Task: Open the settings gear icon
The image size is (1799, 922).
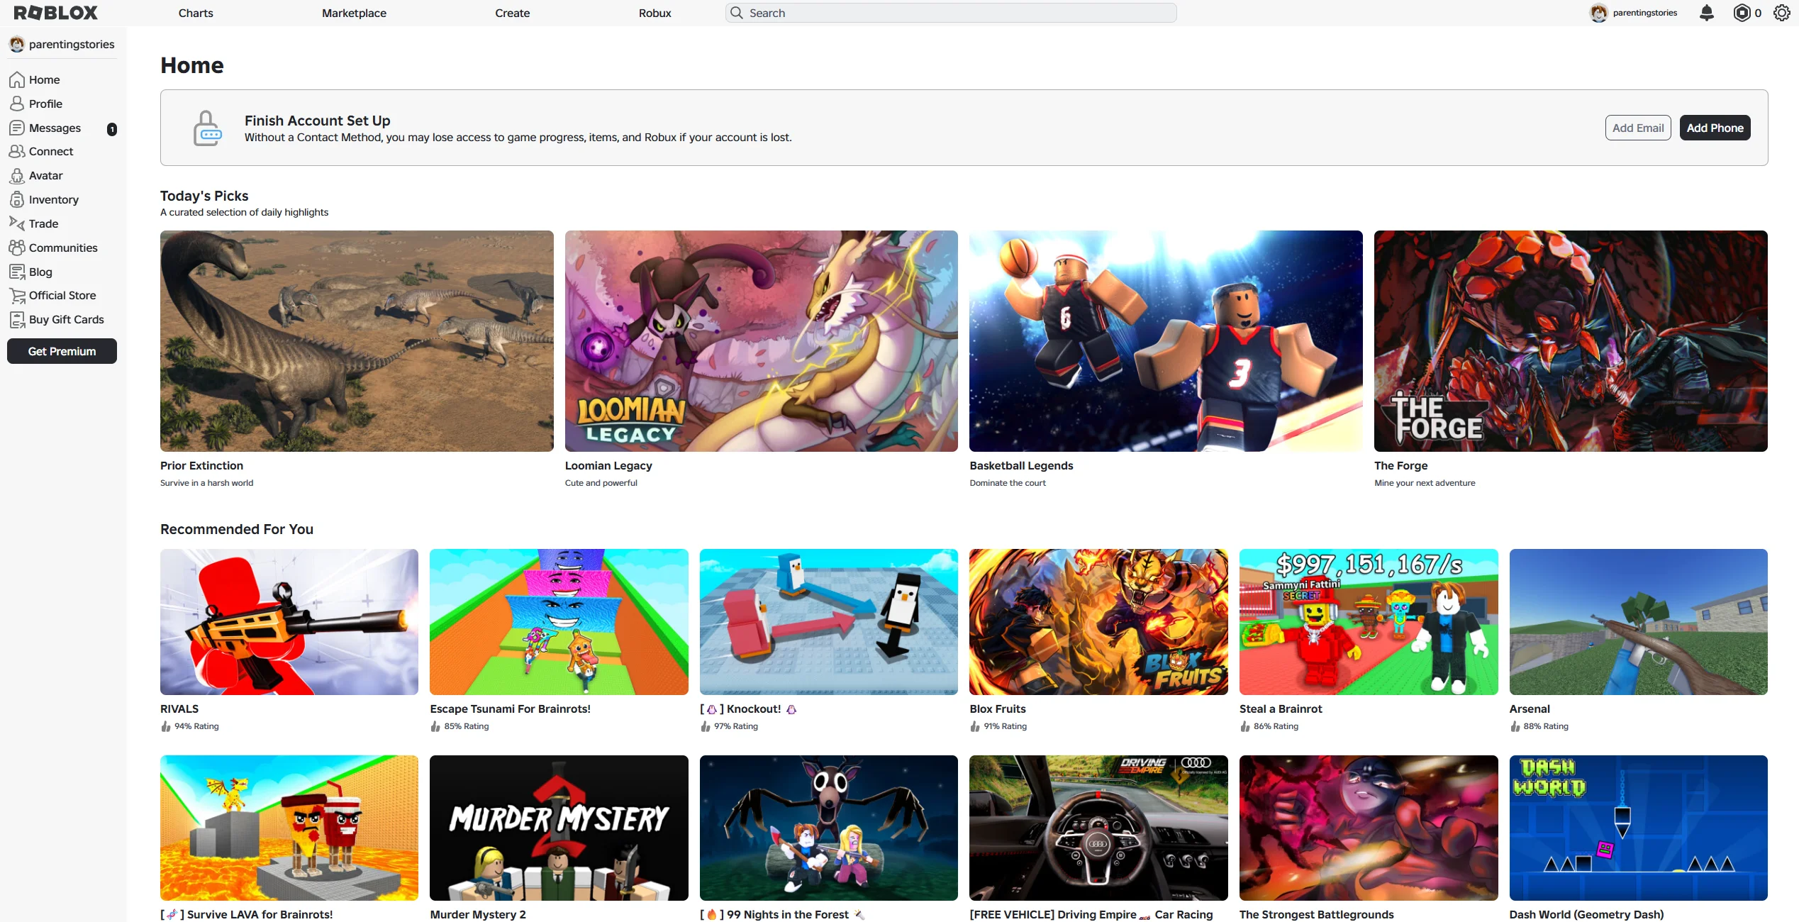Action: pyautogui.click(x=1782, y=13)
